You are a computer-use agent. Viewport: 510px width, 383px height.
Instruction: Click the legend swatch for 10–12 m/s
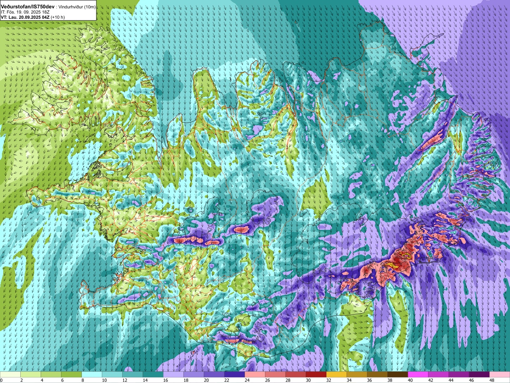[112, 375]
